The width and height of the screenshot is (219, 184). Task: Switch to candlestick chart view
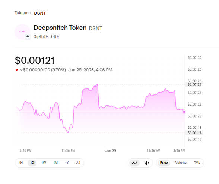point(147,163)
